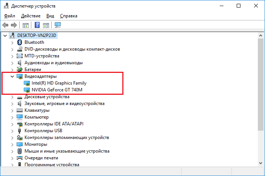Expand the Мониторы category chevron
The width and height of the screenshot is (265, 176).
(x=12, y=144)
